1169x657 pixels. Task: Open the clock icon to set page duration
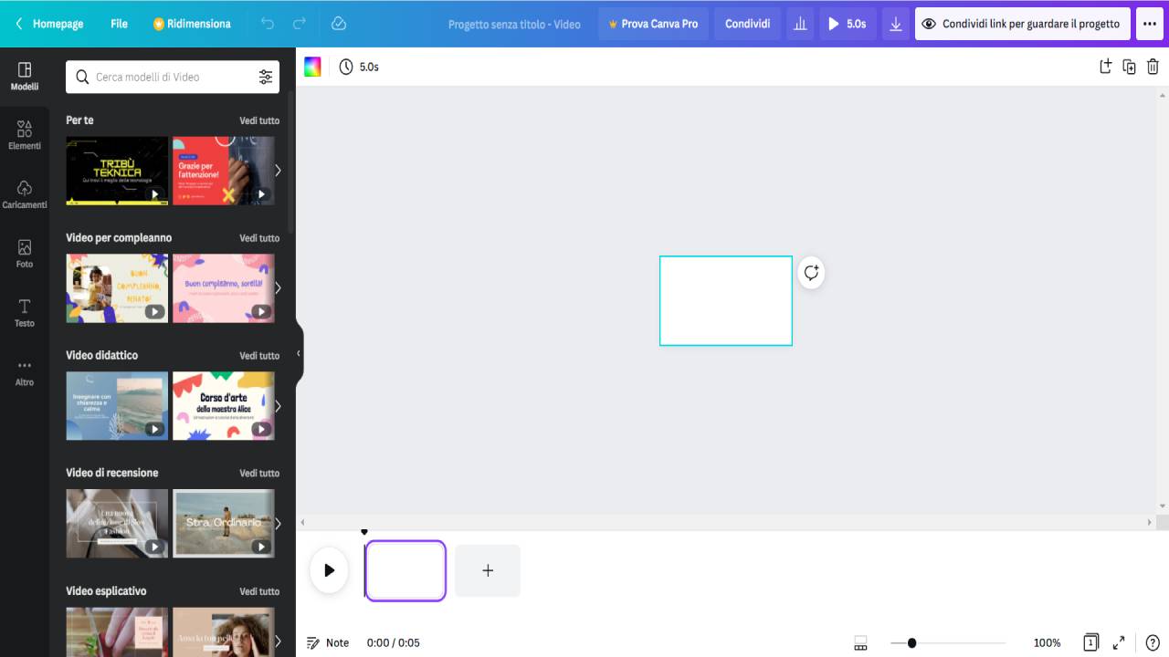345,66
